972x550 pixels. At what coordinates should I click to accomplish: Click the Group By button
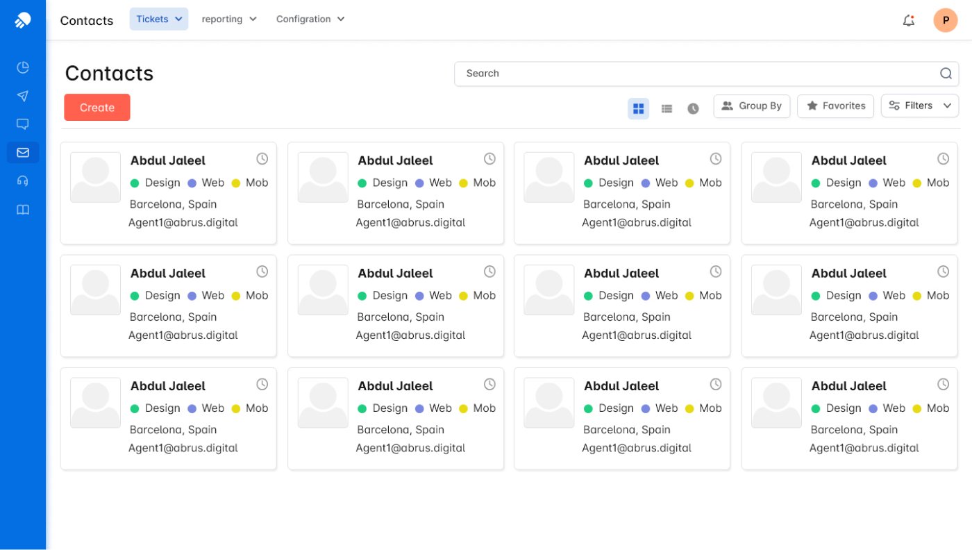coord(751,106)
